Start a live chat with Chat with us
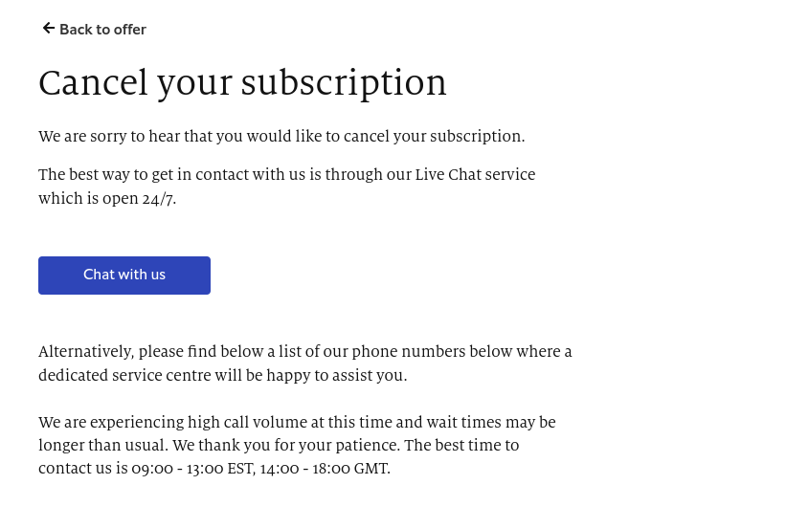This screenshot has height=507, width=786. coord(124,276)
